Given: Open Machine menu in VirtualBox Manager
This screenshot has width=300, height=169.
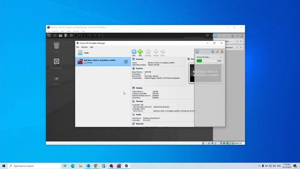Looking at the screenshot, I should pos(84,47).
